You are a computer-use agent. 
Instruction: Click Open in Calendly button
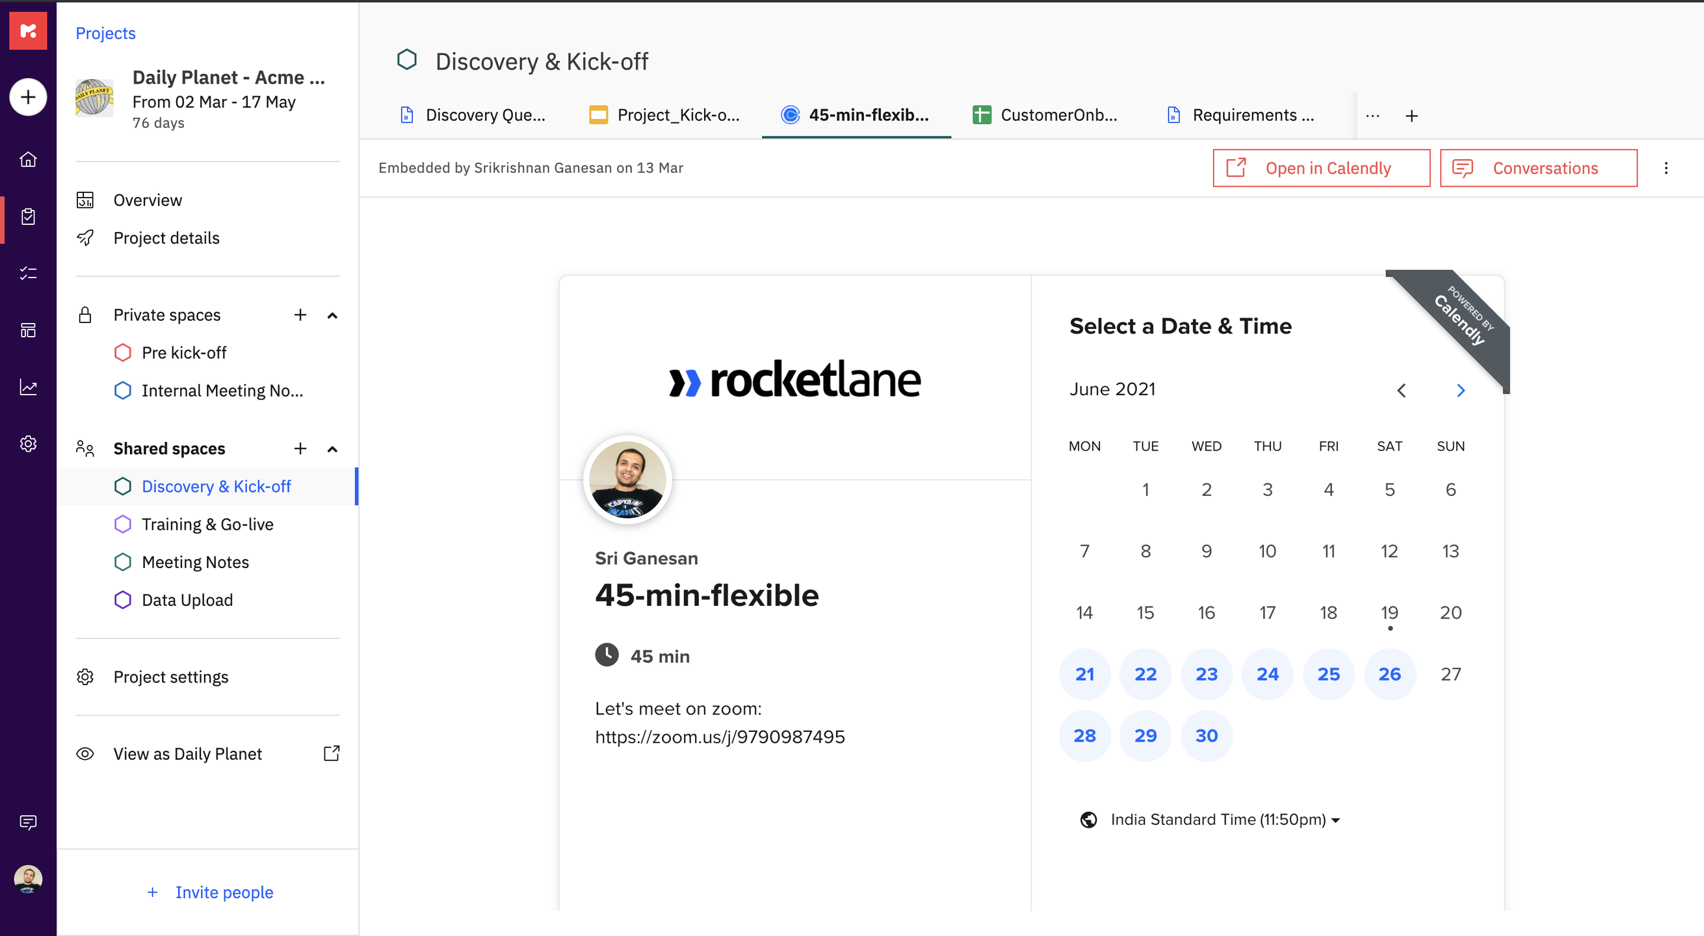click(1320, 168)
